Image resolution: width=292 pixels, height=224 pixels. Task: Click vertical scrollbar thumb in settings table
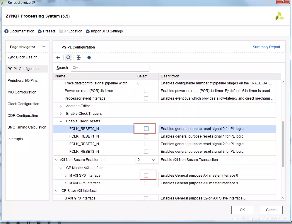coord(283,144)
